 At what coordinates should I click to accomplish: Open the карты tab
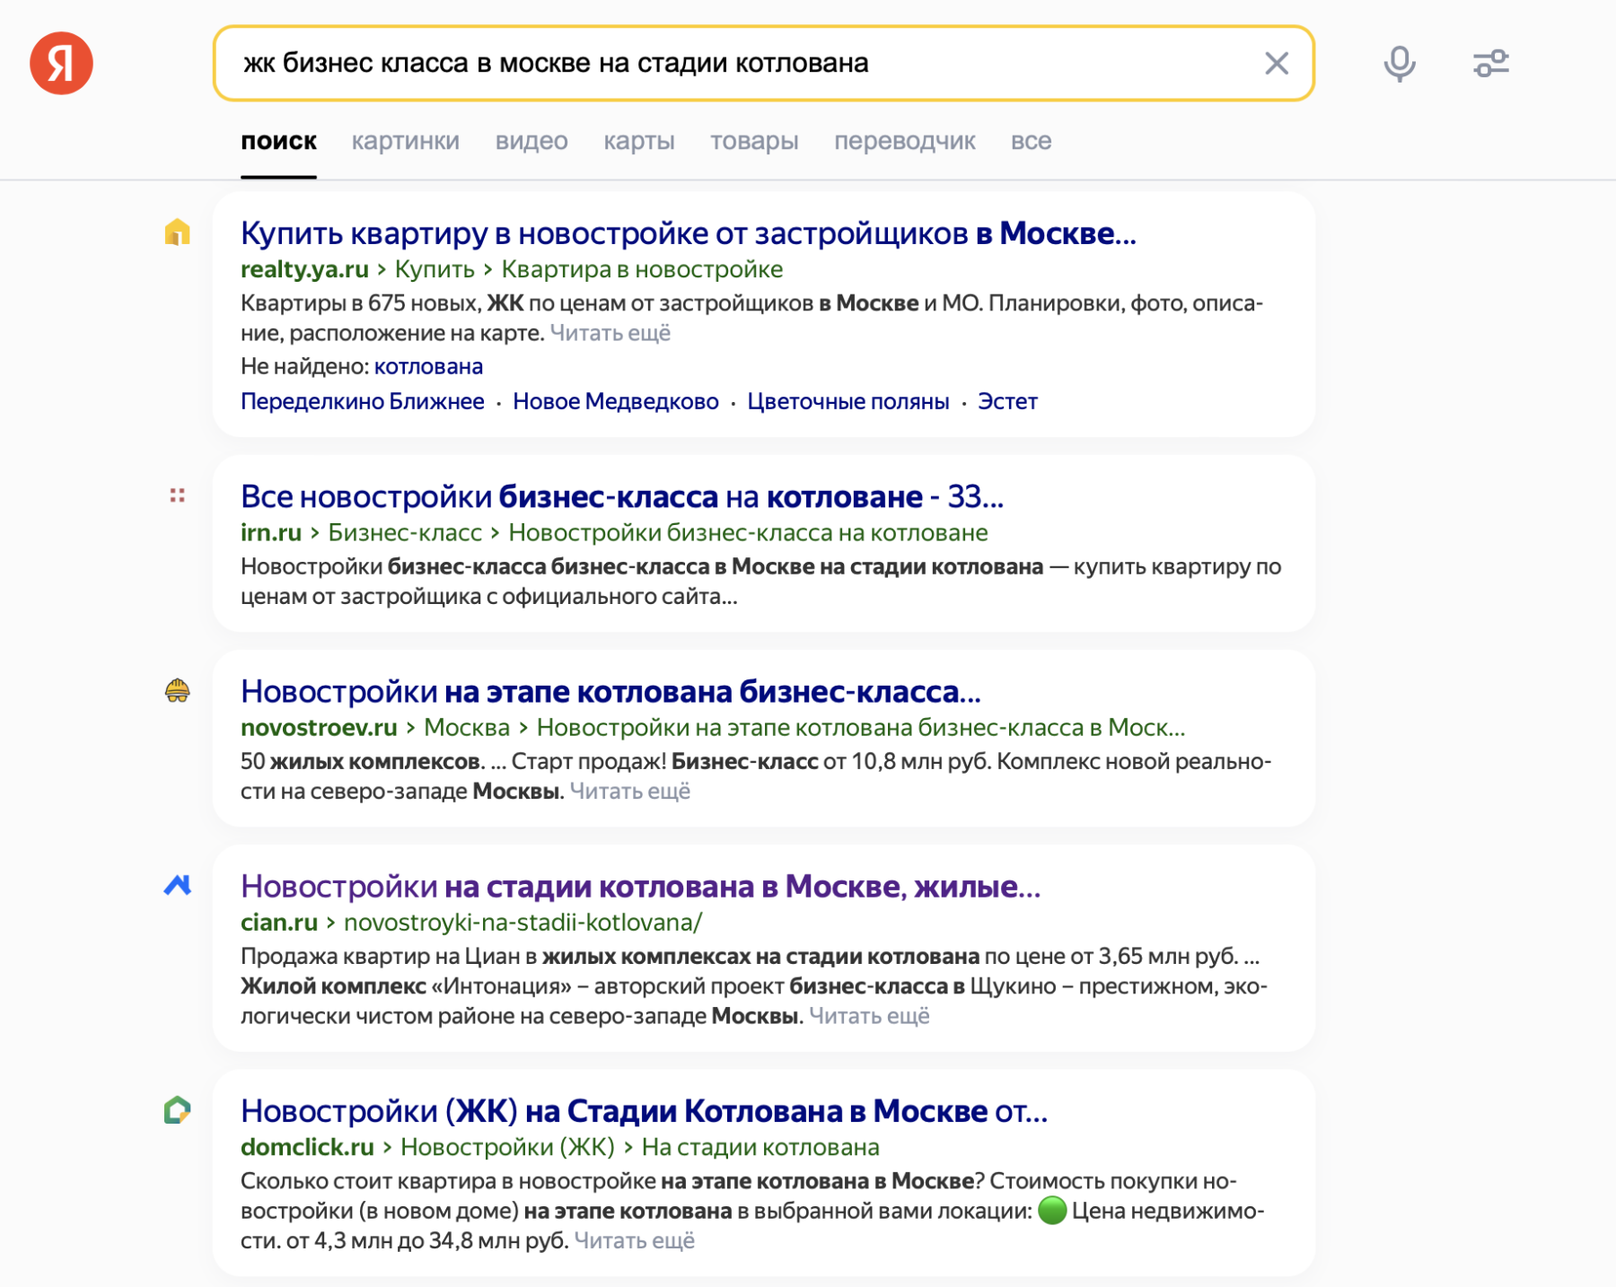tap(638, 141)
